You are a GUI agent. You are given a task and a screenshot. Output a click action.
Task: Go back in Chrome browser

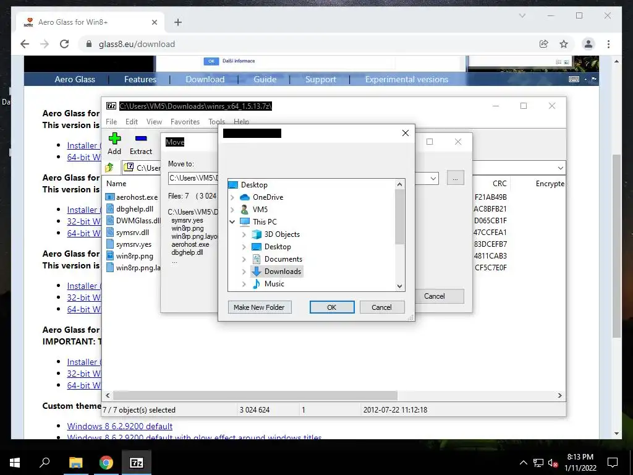click(25, 44)
